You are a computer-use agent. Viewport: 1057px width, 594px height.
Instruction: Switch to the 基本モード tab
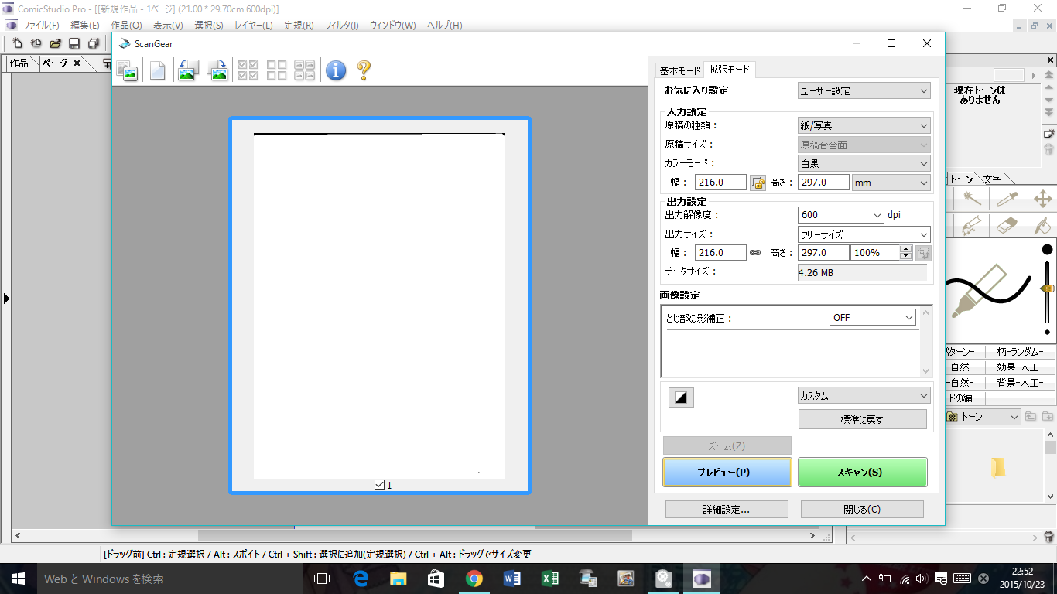[679, 70]
